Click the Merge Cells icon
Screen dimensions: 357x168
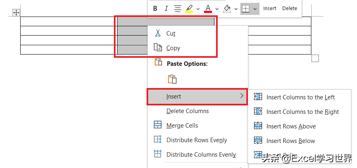[157, 125]
